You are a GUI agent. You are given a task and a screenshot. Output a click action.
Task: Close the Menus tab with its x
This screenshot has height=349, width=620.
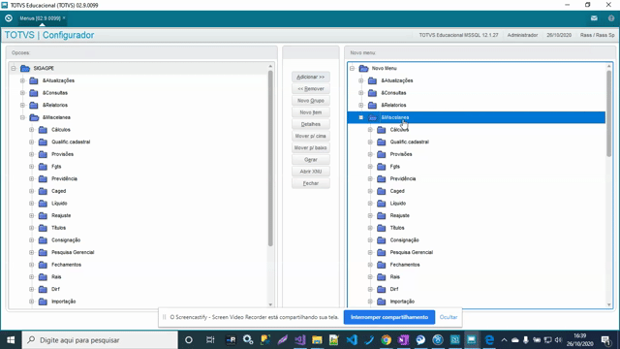[x=64, y=17]
